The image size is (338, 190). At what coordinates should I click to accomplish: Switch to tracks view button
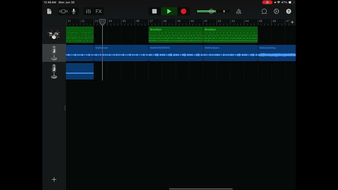(x=63, y=11)
